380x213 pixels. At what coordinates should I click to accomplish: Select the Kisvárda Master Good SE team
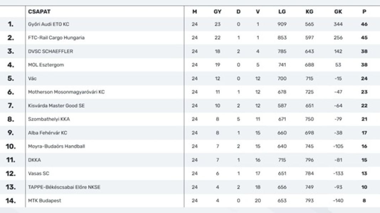tap(56, 106)
